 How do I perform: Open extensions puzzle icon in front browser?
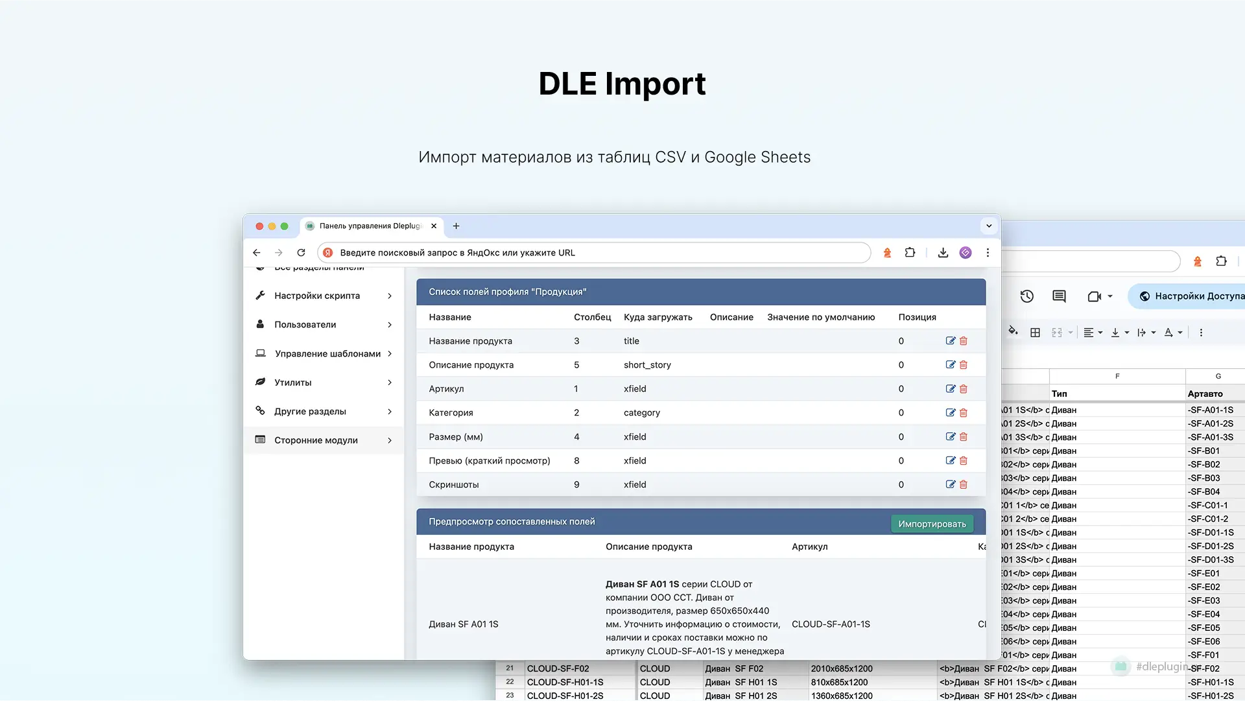pos(910,253)
